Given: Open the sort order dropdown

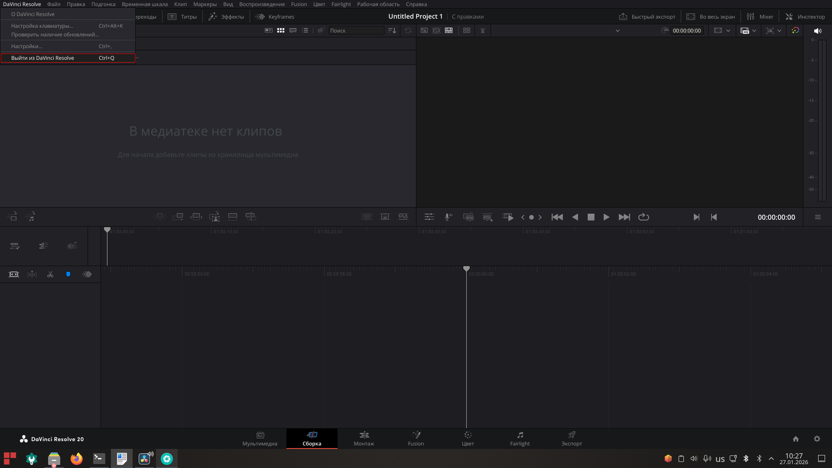Looking at the screenshot, I should (392, 30).
